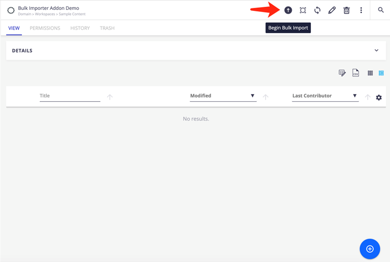390x262 pixels.
Task: Go to the Trash tab
Action: tap(107, 28)
